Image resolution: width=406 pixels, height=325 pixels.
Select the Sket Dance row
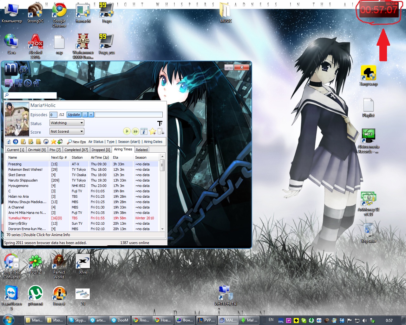click(x=82, y=175)
